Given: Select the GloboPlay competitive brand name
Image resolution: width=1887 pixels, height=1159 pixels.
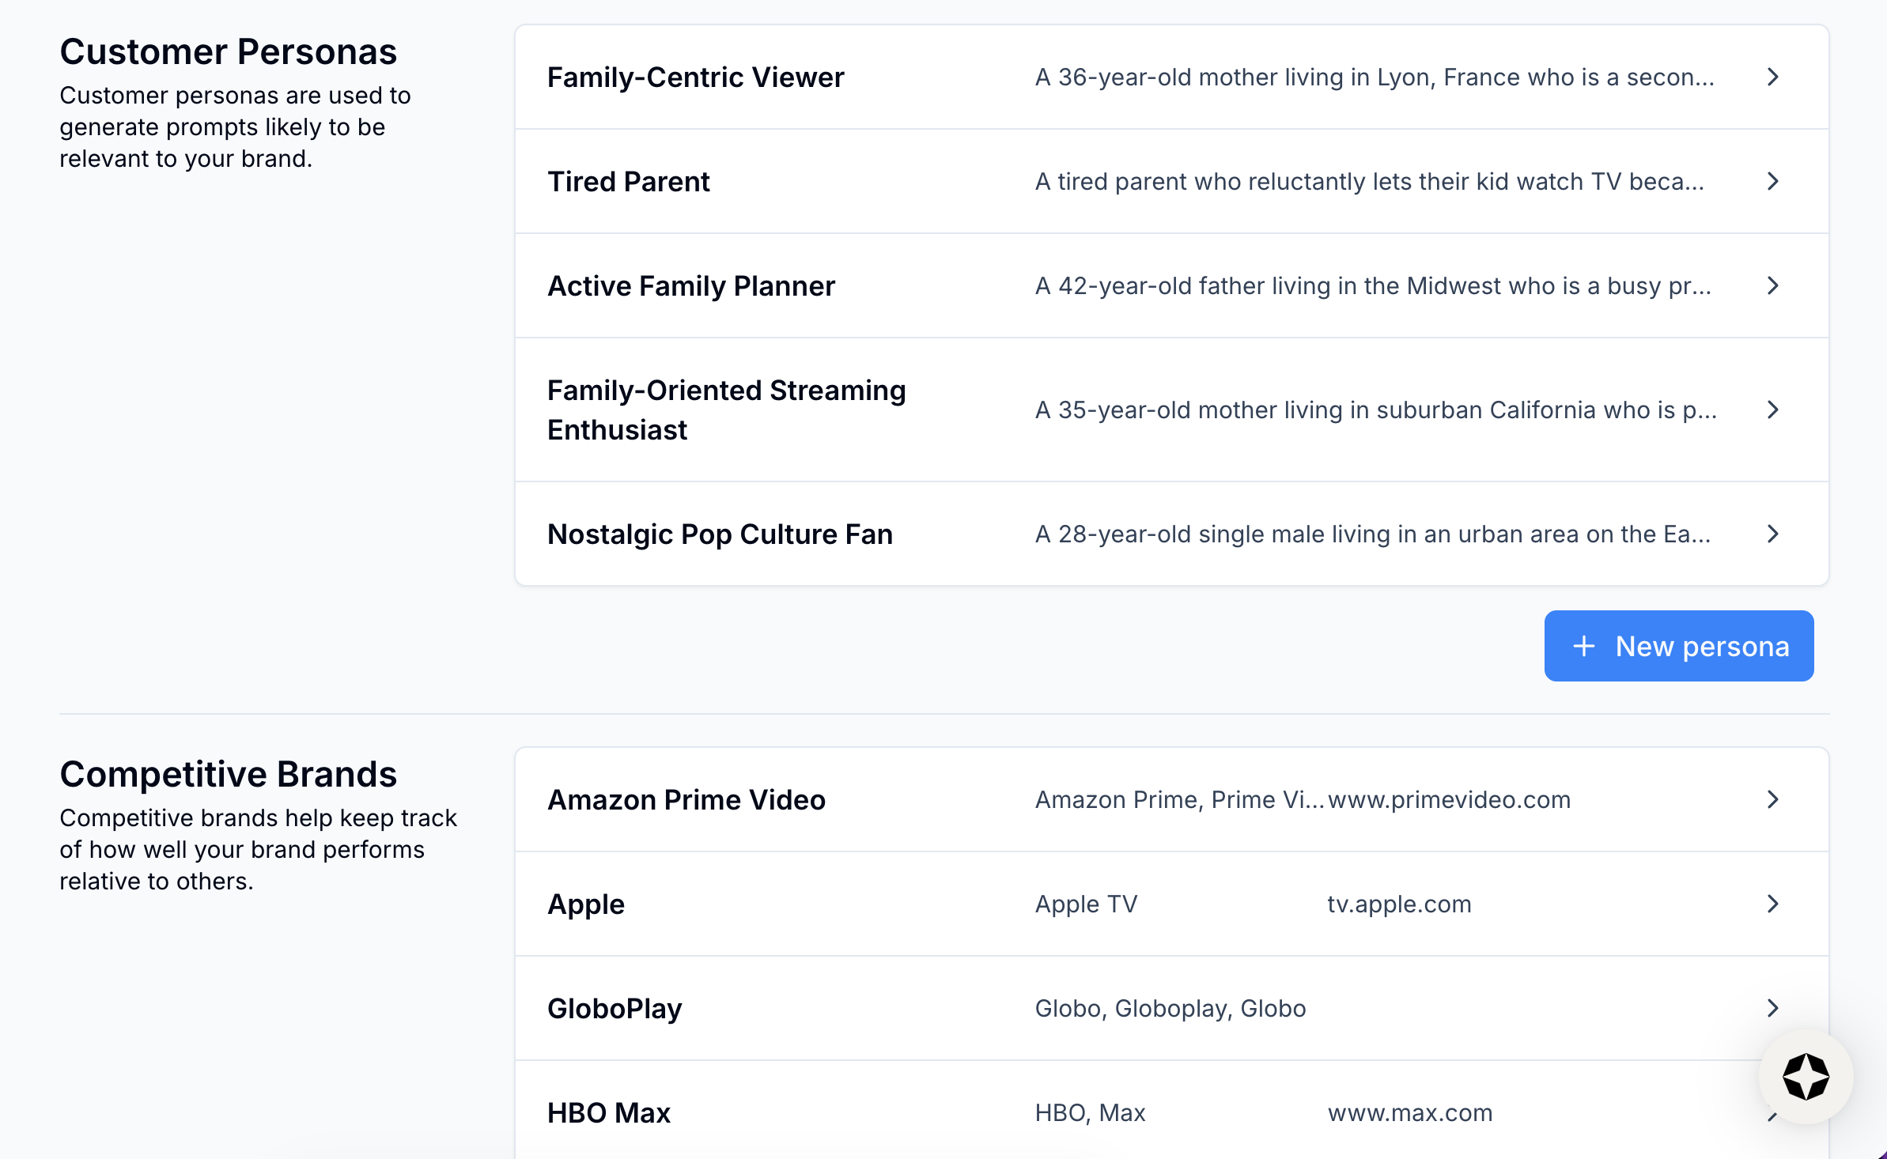Looking at the screenshot, I should pos(615,1008).
